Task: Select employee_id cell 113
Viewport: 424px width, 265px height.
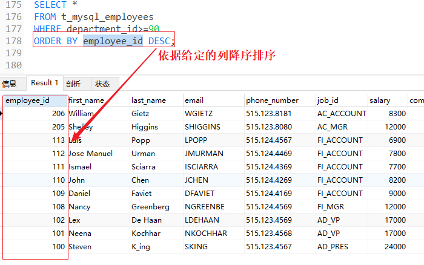Action: click(35, 140)
